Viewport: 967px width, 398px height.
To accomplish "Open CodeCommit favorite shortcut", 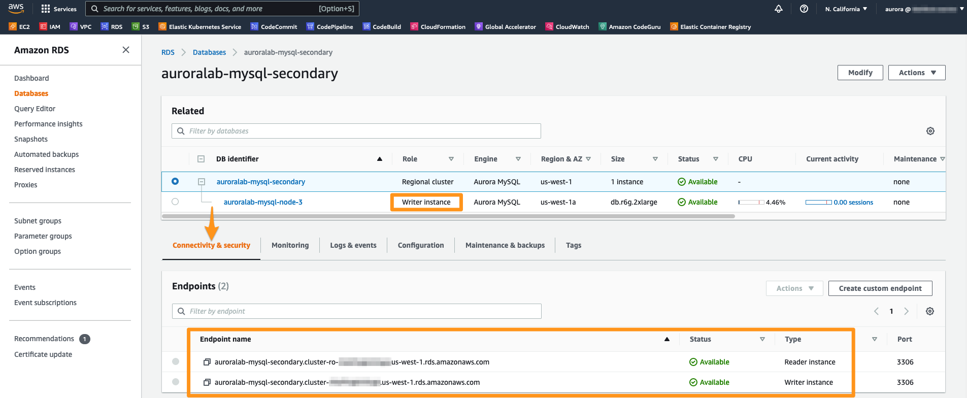I will click(x=274, y=27).
